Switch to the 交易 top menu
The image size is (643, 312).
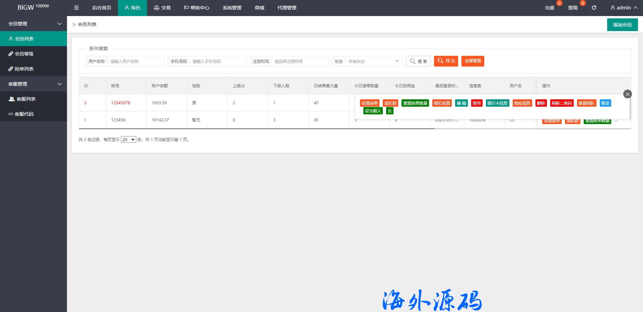(162, 8)
